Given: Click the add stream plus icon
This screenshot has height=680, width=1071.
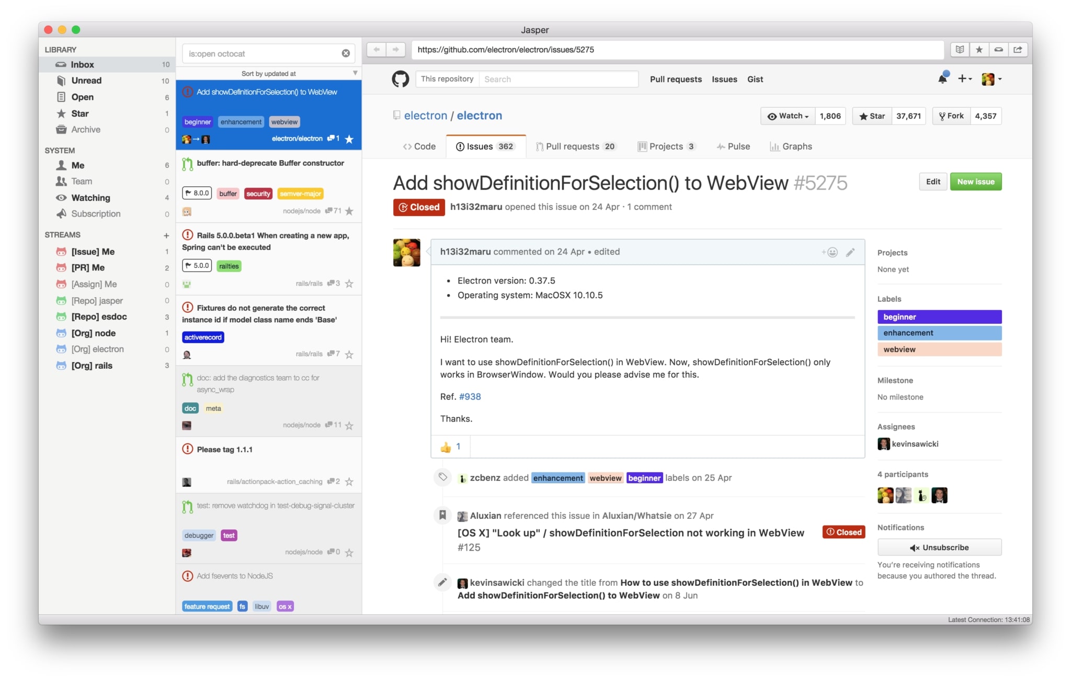Looking at the screenshot, I should pyautogui.click(x=166, y=235).
